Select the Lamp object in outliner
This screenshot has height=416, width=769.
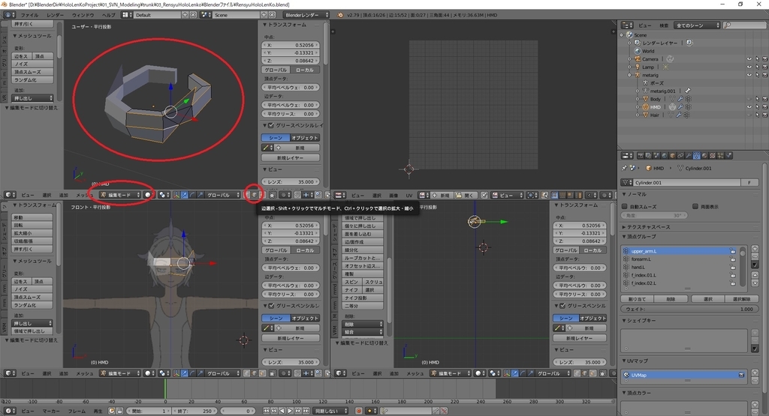(x=648, y=67)
